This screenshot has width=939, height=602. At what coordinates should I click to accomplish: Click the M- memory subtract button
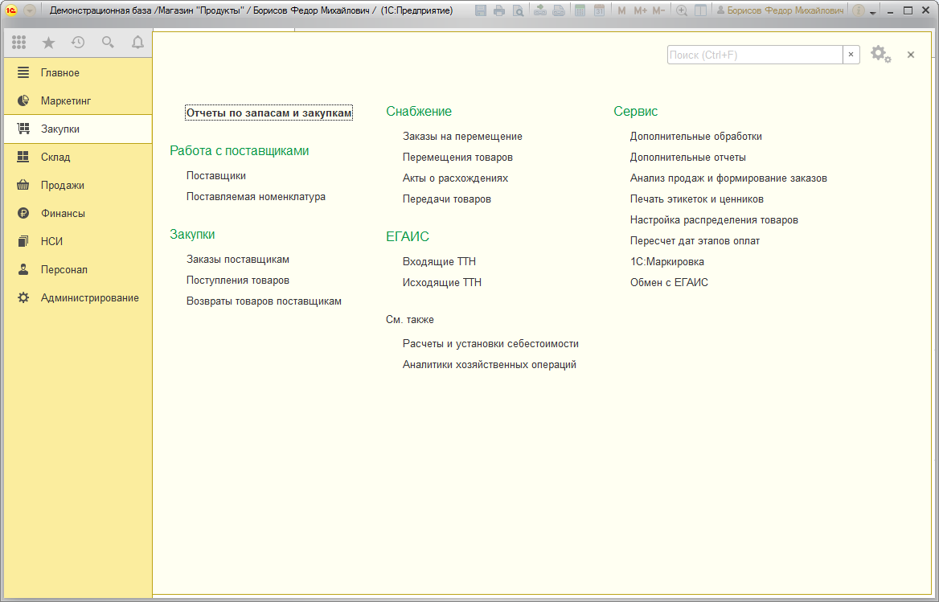coord(658,10)
